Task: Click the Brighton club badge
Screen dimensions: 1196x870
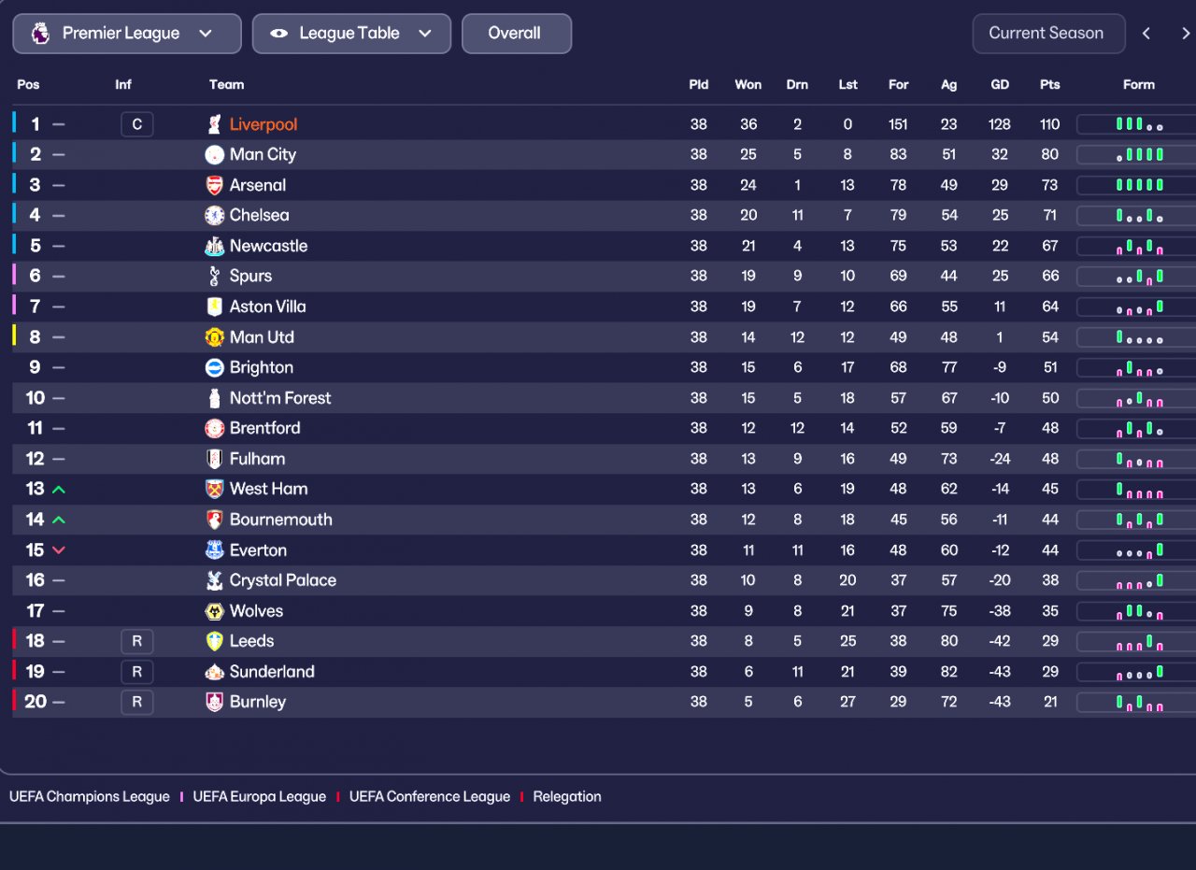Action: pos(214,367)
